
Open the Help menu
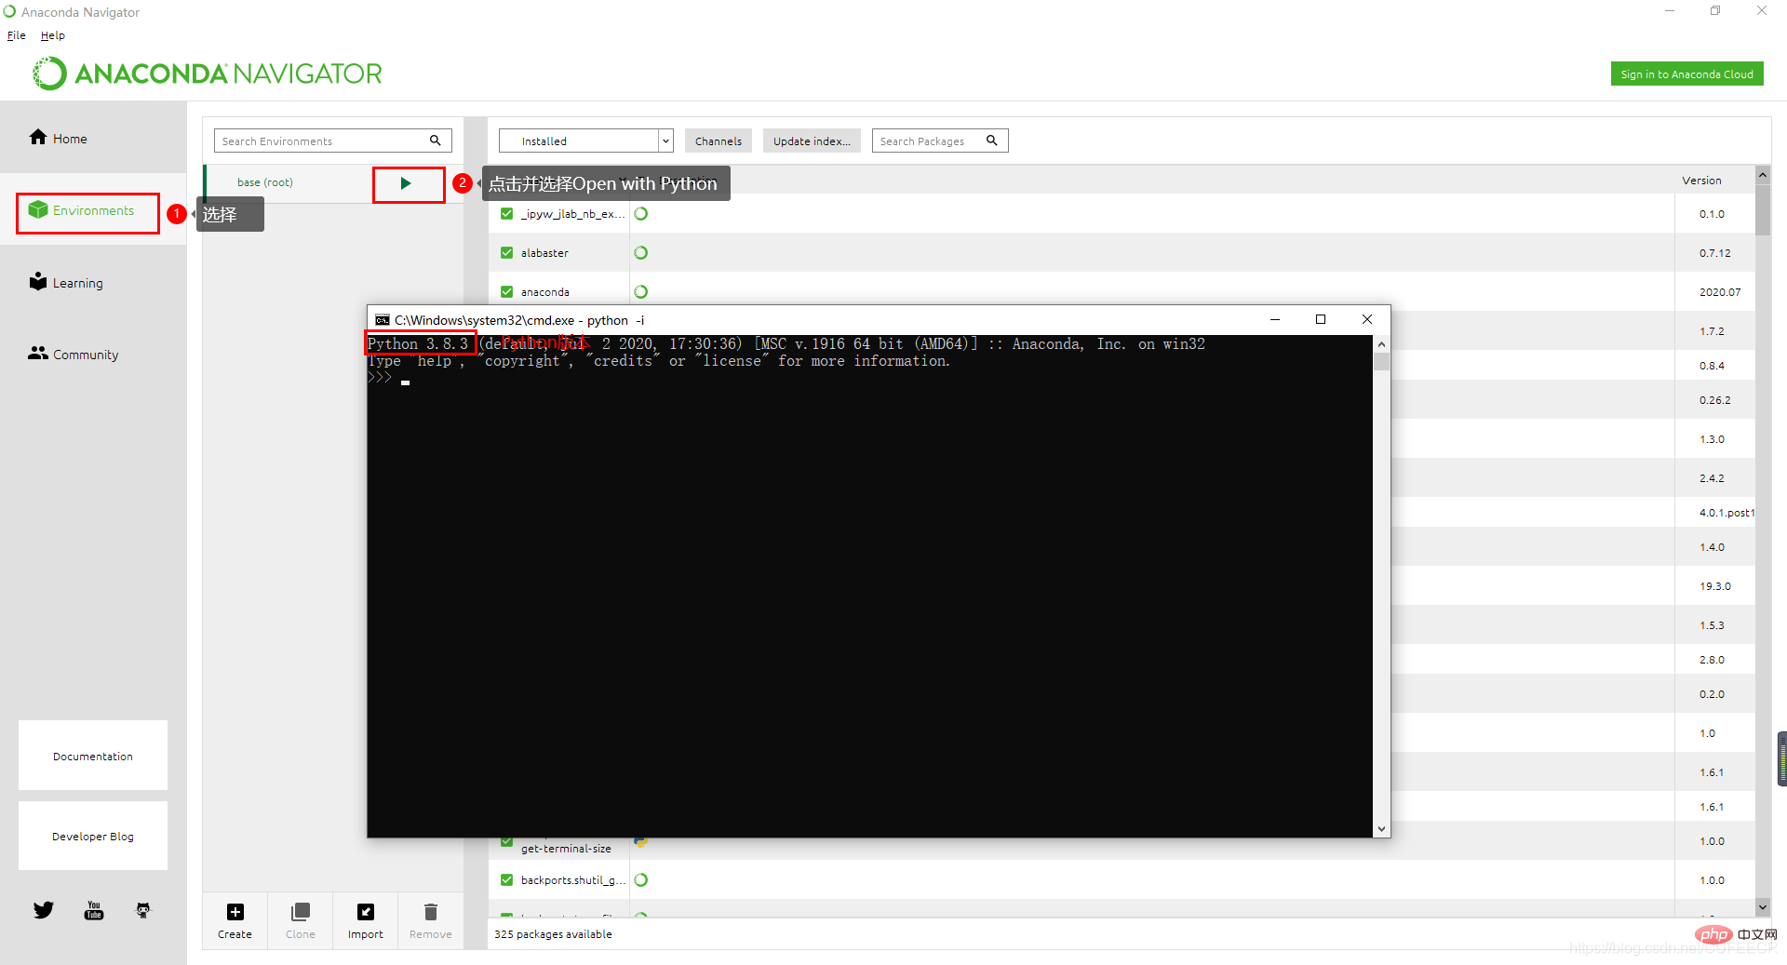pos(53,35)
